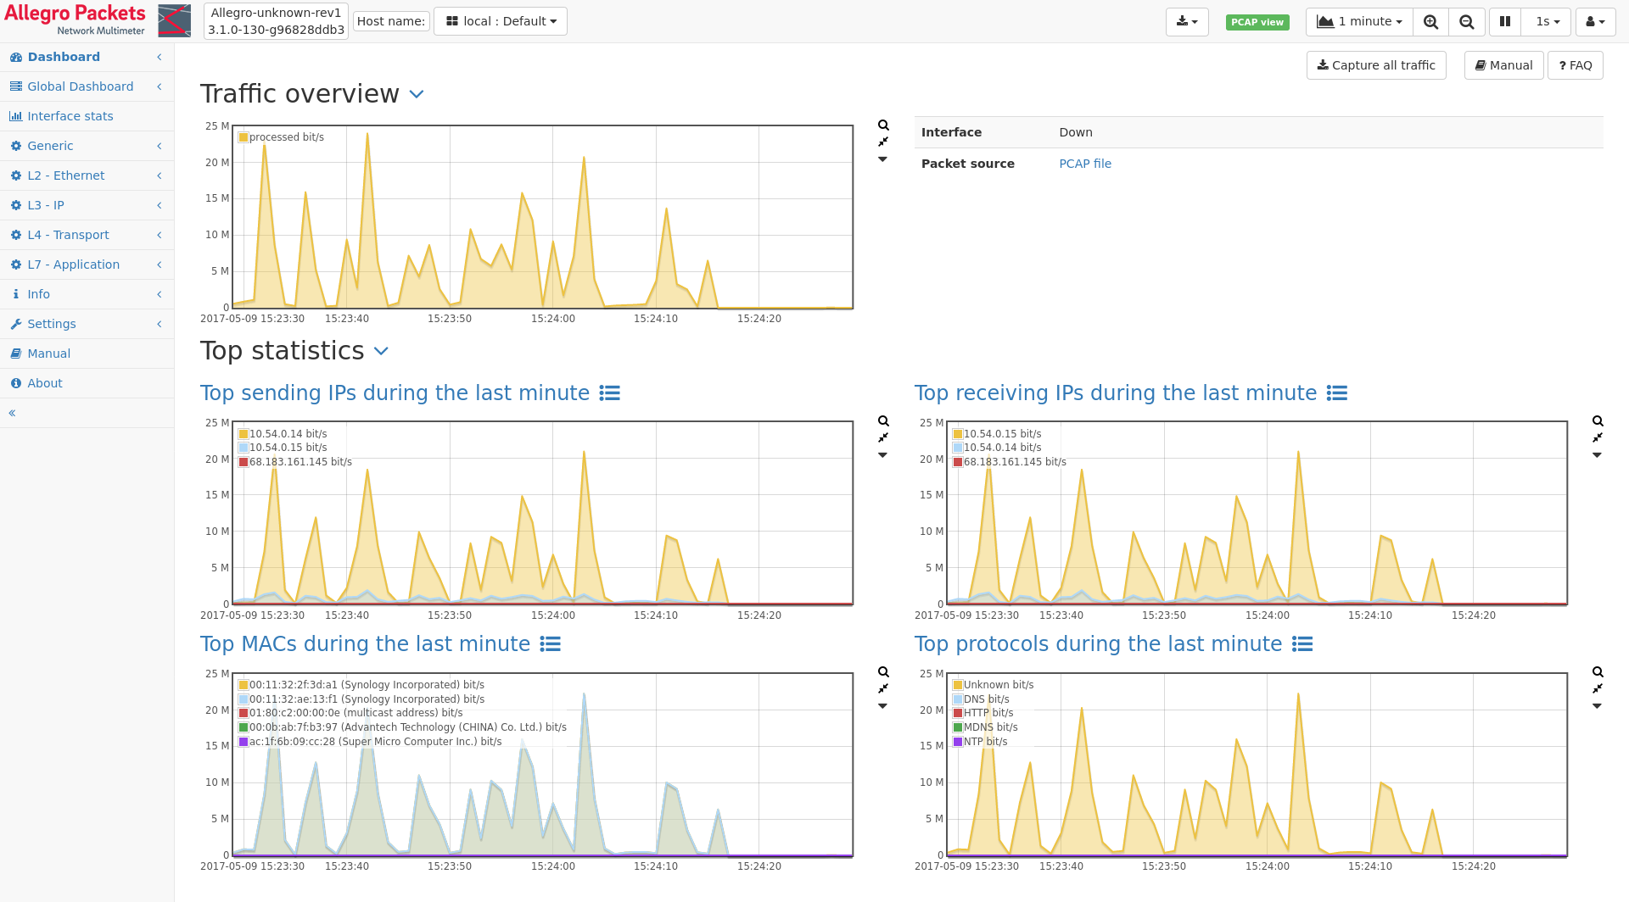Open caret menu beside Traffic overview graph
The width and height of the screenshot is (1629, 902).
[882, 159]
